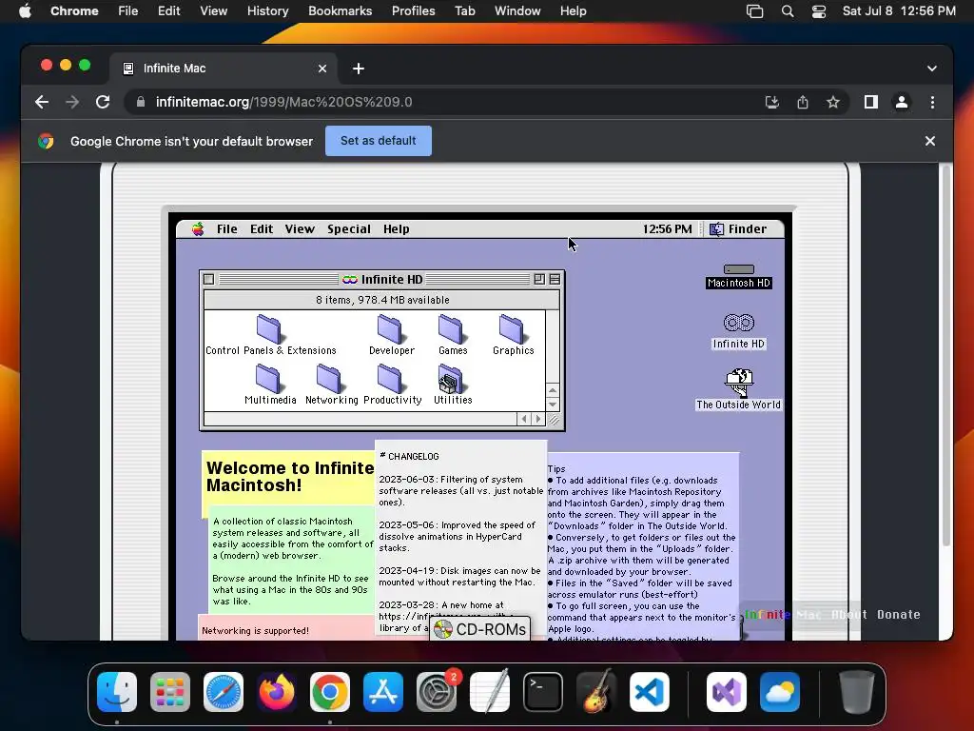Viewport: 974px width, 731px height.
Task: Click the Infinite HD window close box
Action: (x=208, y=279)
